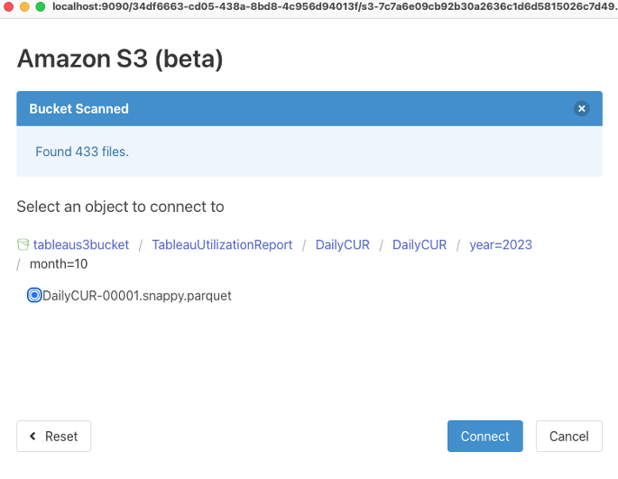Open the TableauUtilizationReport breadcrumb folder
618x479 pixels.
[x=222, y=244]
